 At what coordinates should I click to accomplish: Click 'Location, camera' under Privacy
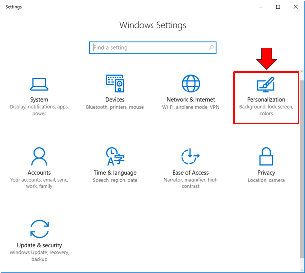pos(266,180)
